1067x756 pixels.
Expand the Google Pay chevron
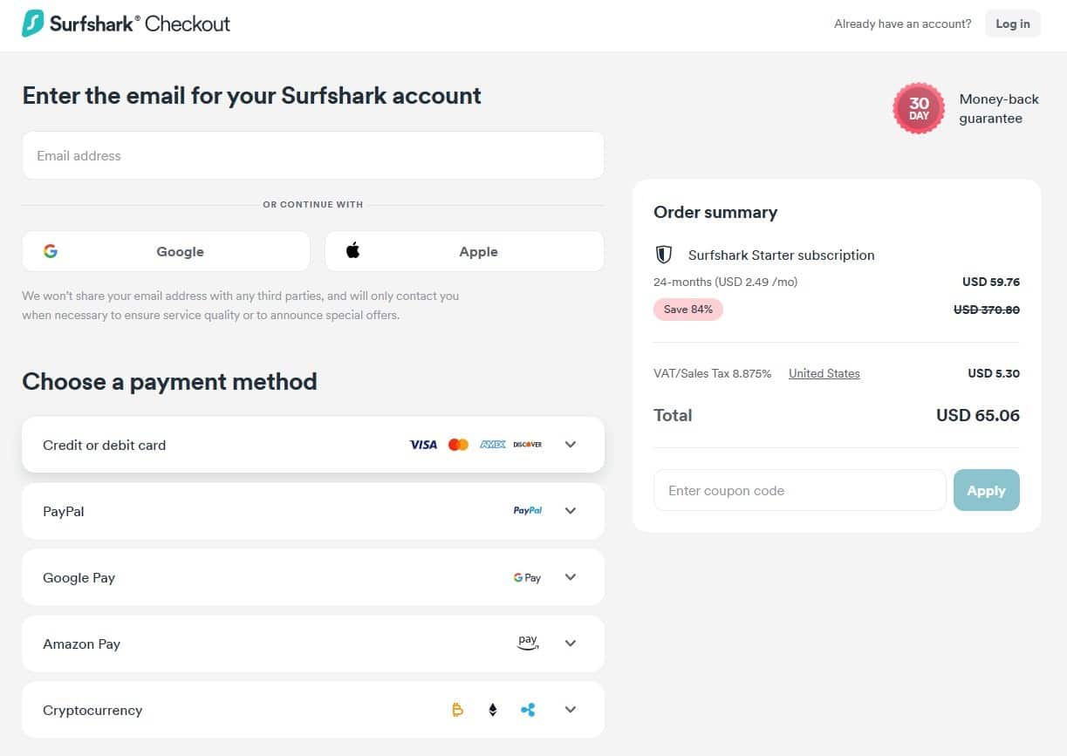pos(571,577)
